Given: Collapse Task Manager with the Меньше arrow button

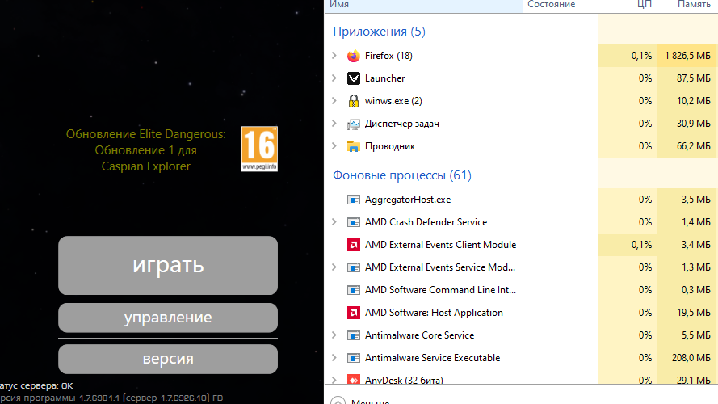Looking at the screenshot, I should (x=338, y=400).
